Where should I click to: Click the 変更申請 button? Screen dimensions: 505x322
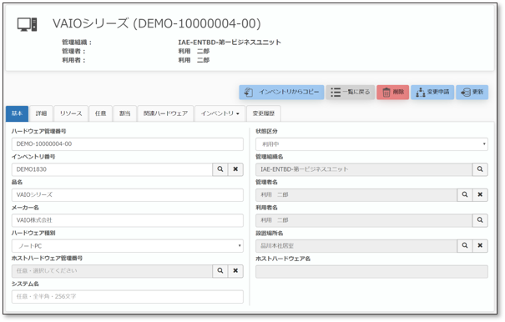pos(432,92)
